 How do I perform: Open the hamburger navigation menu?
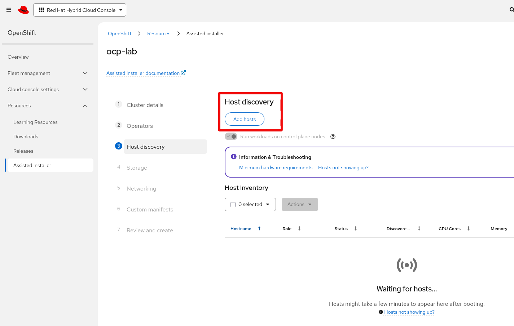click(9, 10)
